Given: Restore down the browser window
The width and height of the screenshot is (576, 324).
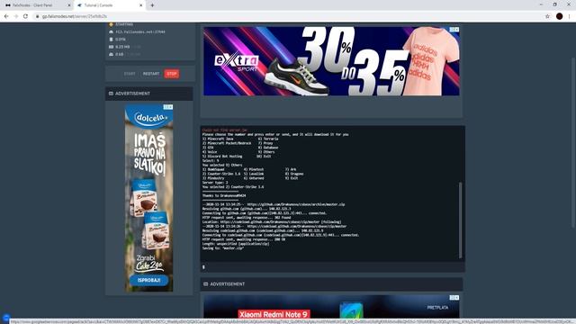Looking at the screenshot, I should click(554, 4).
